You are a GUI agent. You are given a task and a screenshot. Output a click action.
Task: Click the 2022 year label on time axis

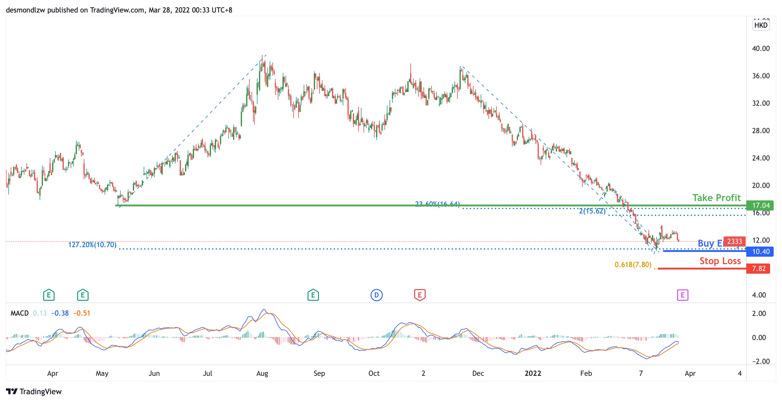click(533, 373)
